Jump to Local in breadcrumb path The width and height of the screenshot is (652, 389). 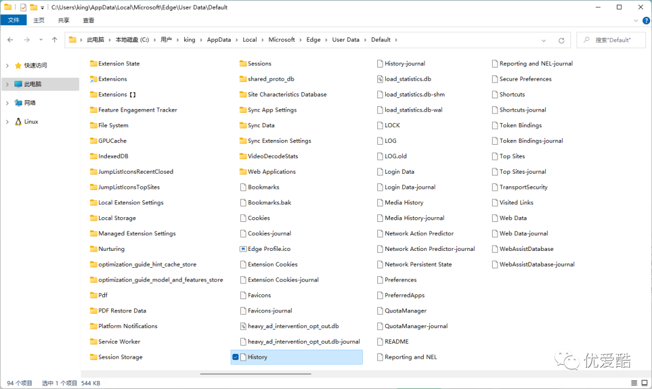click(249, 39)
